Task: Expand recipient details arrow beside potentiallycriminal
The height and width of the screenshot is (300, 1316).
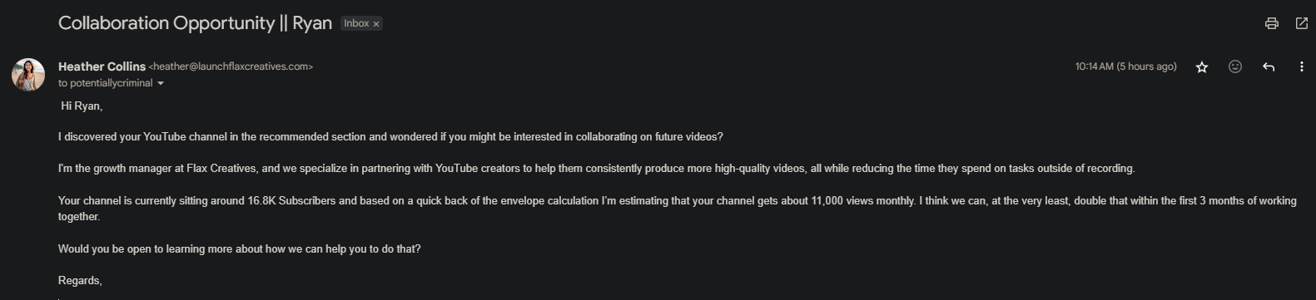Action: pos(161,84)
